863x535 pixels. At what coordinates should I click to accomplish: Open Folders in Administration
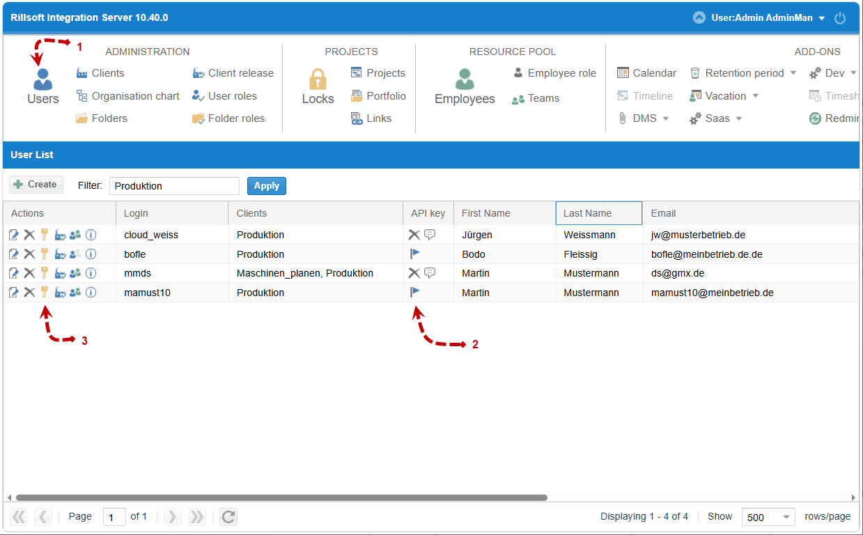tap(102, 118)
